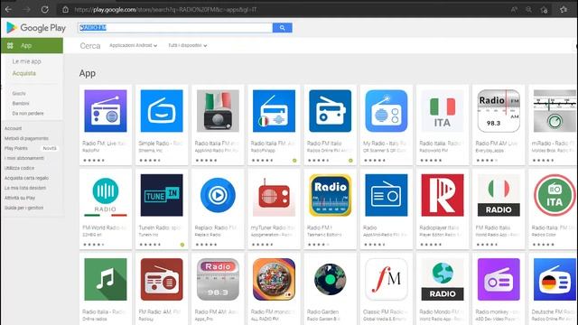Open the Simple Radio app icon
The width and height of the screenshot is (578, 325).
[162, 110]
